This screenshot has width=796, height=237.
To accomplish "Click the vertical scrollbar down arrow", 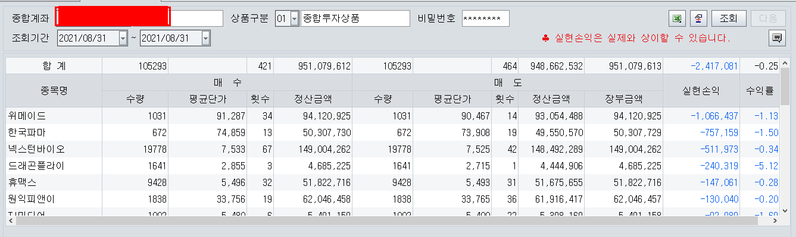I will coord(785,210).
